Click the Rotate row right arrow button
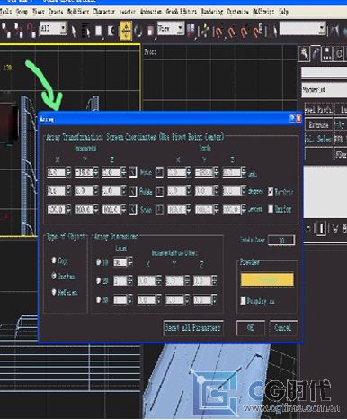Image resolution: width=347 pixels, height=420 pixels. (159, 191)
